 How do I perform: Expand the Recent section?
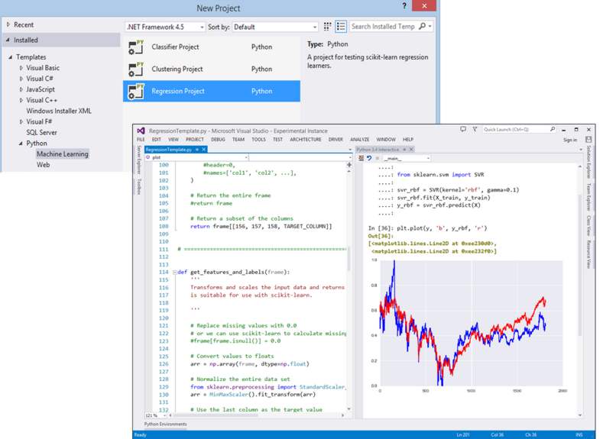click(8, 24)
